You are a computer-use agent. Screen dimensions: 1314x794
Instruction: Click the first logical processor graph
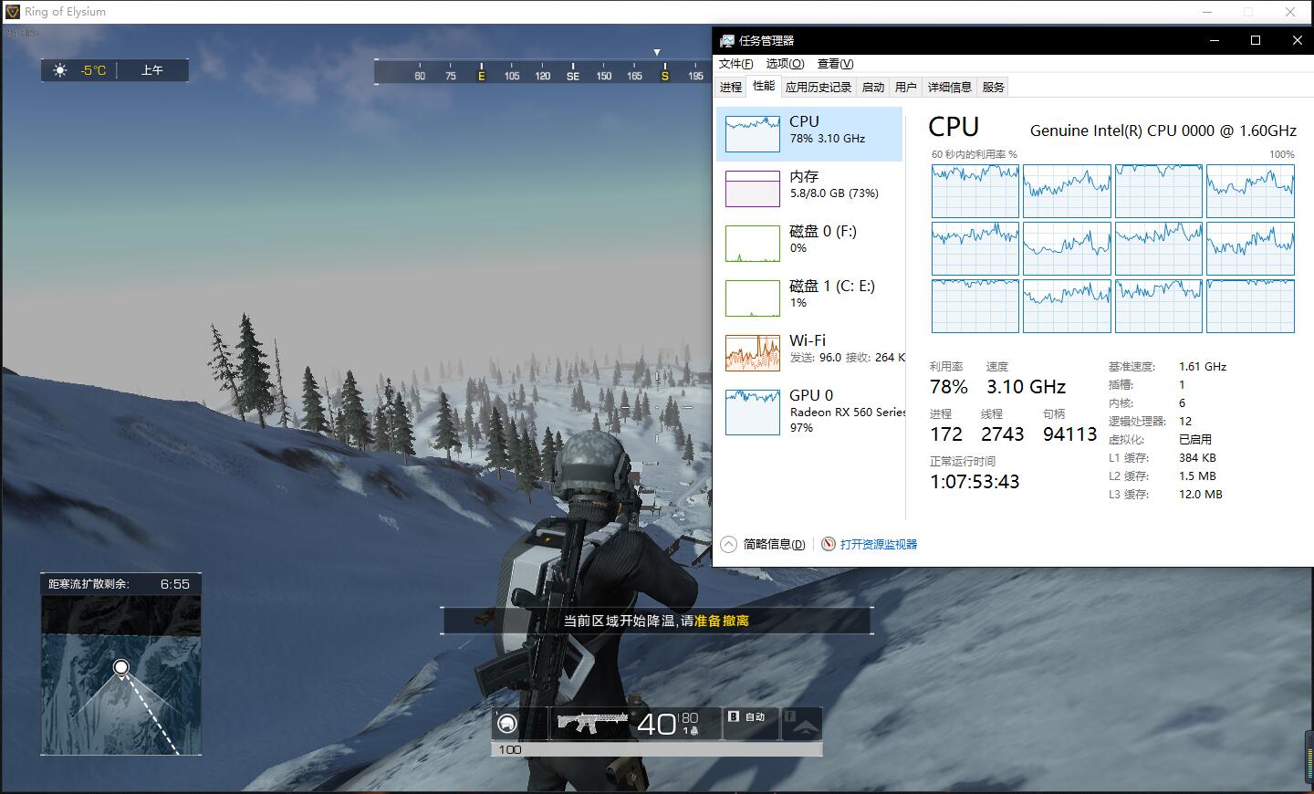point(975,192)
